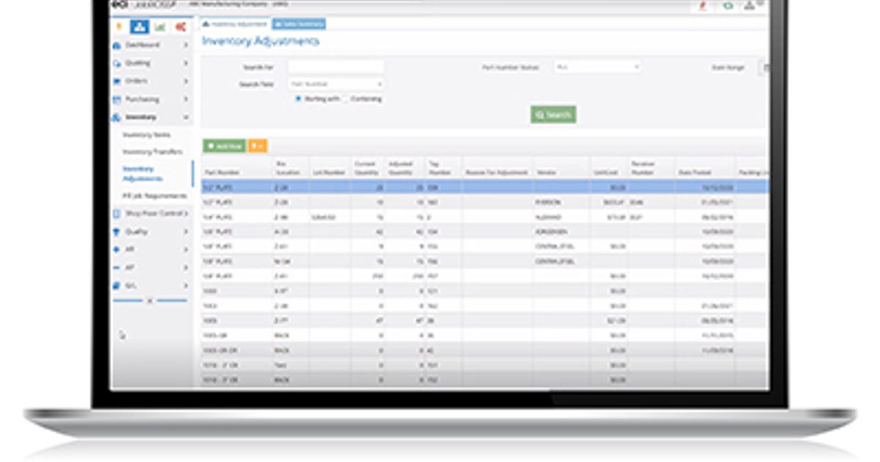Click the green Search button
This screenshot has width=880, height=462.
tap(554, 114)
